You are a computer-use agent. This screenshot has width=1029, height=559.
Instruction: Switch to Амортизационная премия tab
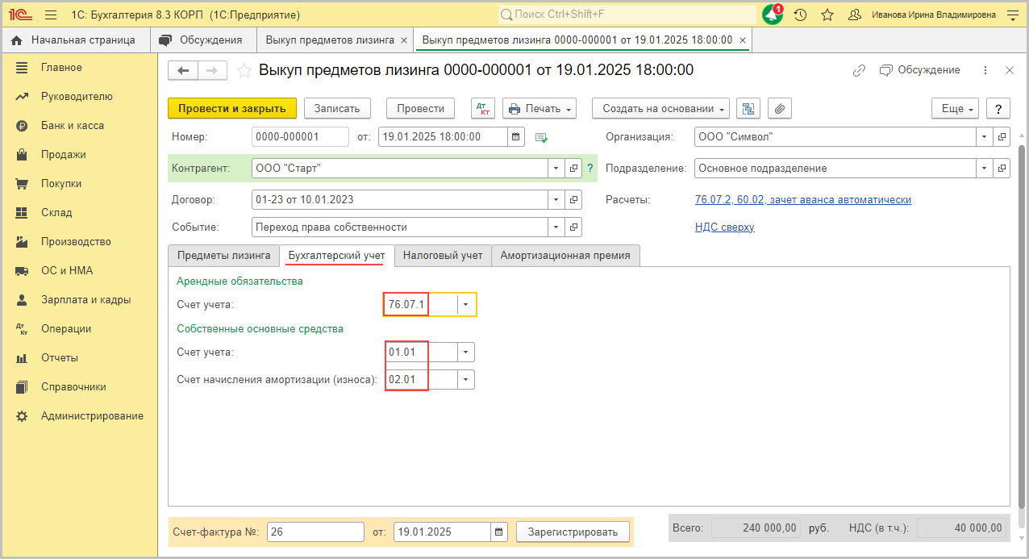(x=565, y=256)
